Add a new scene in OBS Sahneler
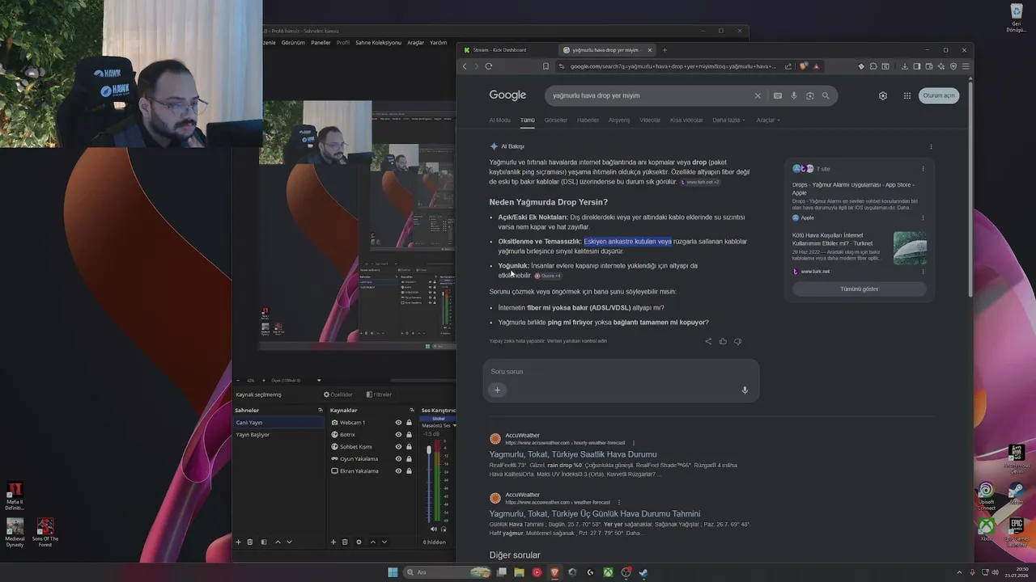Viewport: 1036px width, 582px height. [x=238, y=542]
